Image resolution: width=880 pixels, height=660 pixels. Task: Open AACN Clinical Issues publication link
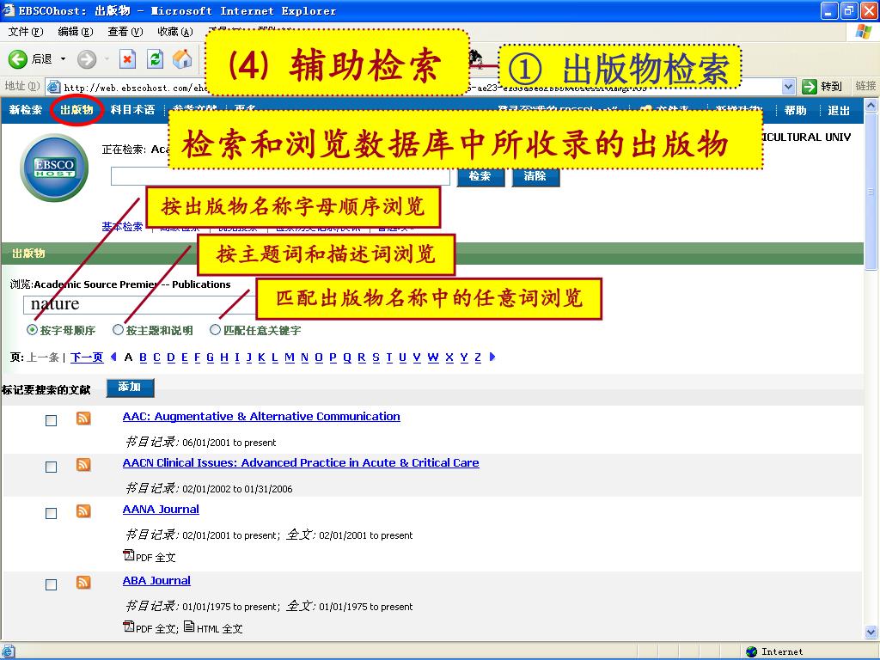[301, 463]
